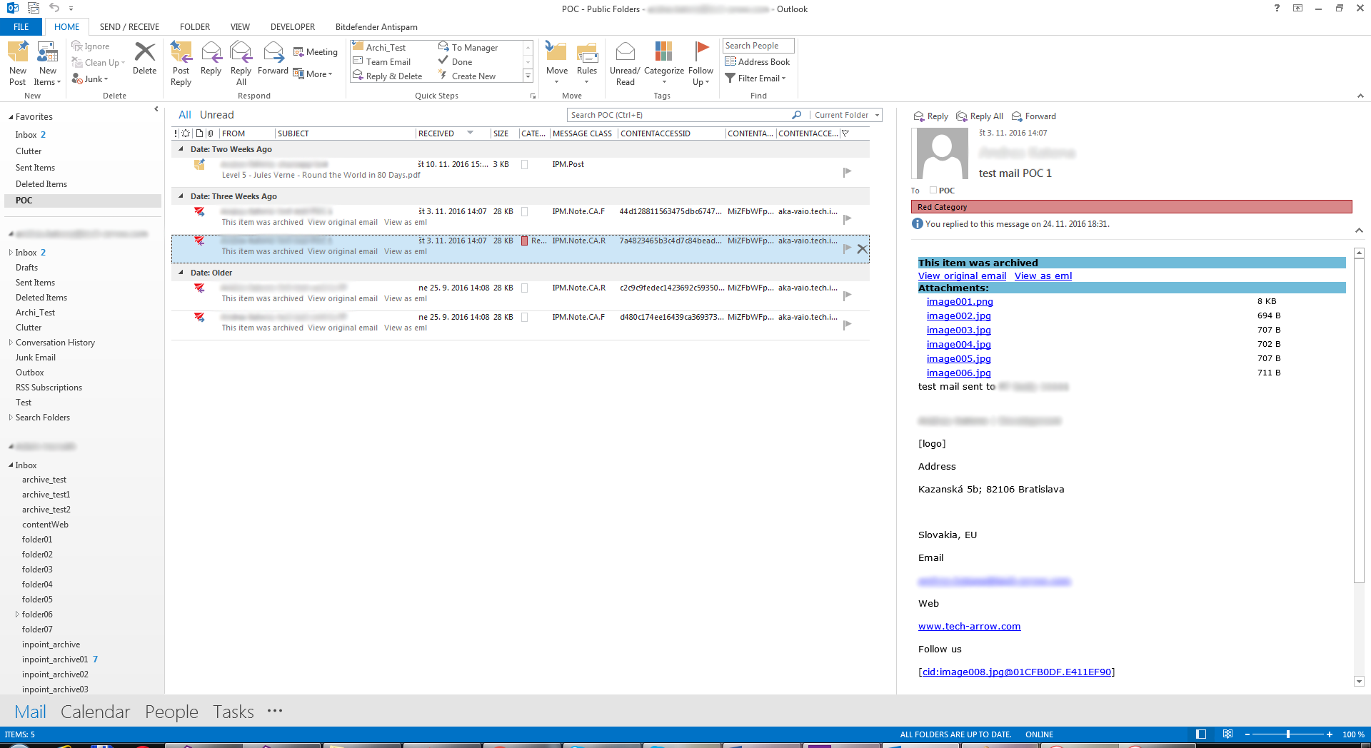Open the image003.jpg attachment link
This screenshot has height=748, width=1371.
[958, 330]
